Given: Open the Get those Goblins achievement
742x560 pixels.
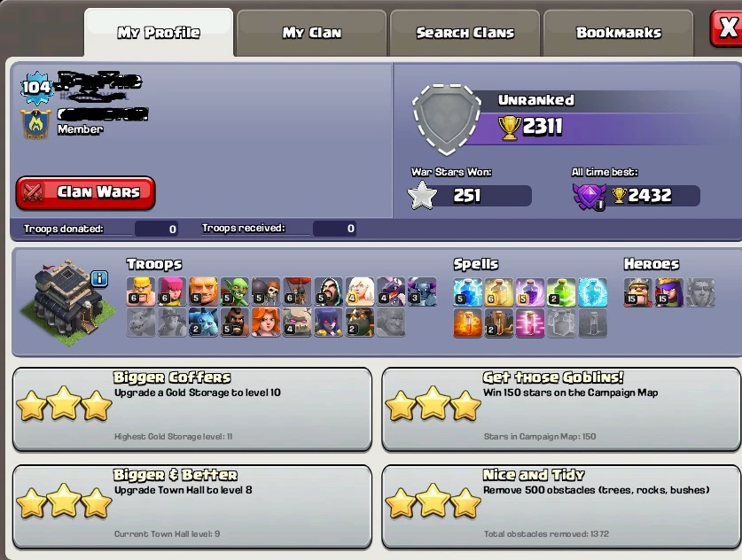Looking at the screenshot, I should (x=561, y=409).
